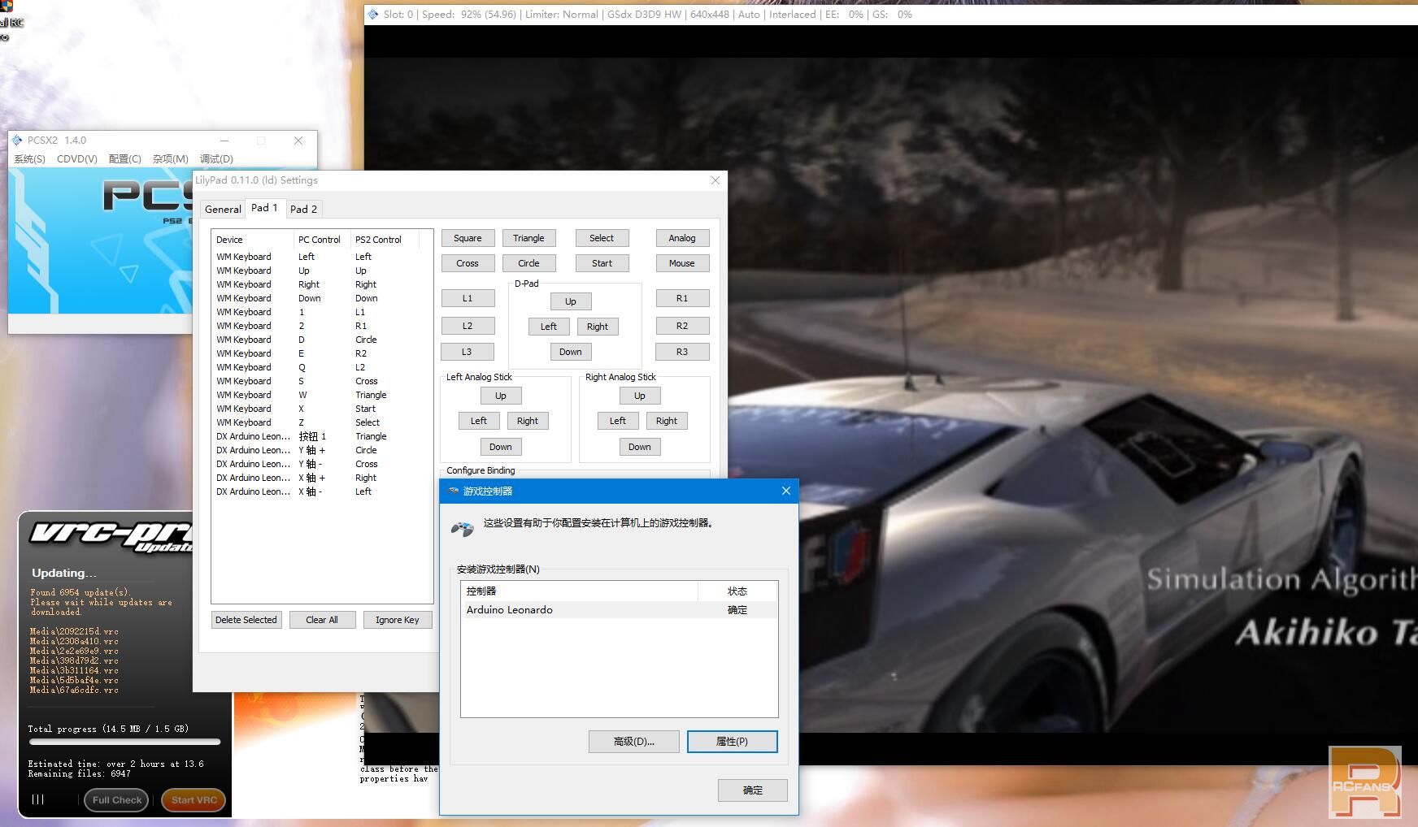This screenshot has width=1418, height=827.
Task: Bind the Circle button
Action: (x=528, y=263)
